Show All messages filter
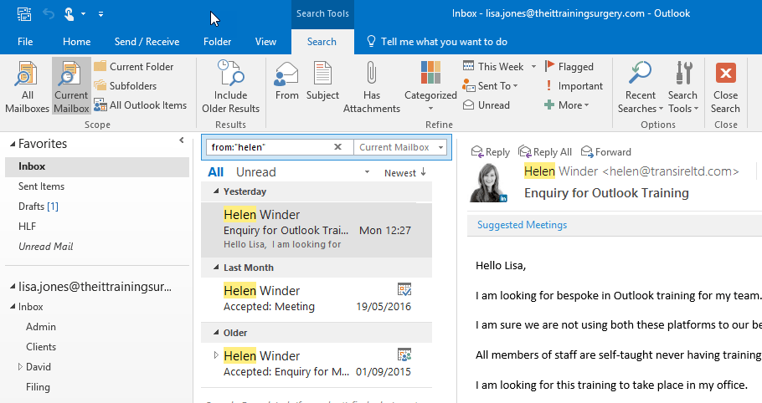The image size is (762, 403). (x=215, y=172)
